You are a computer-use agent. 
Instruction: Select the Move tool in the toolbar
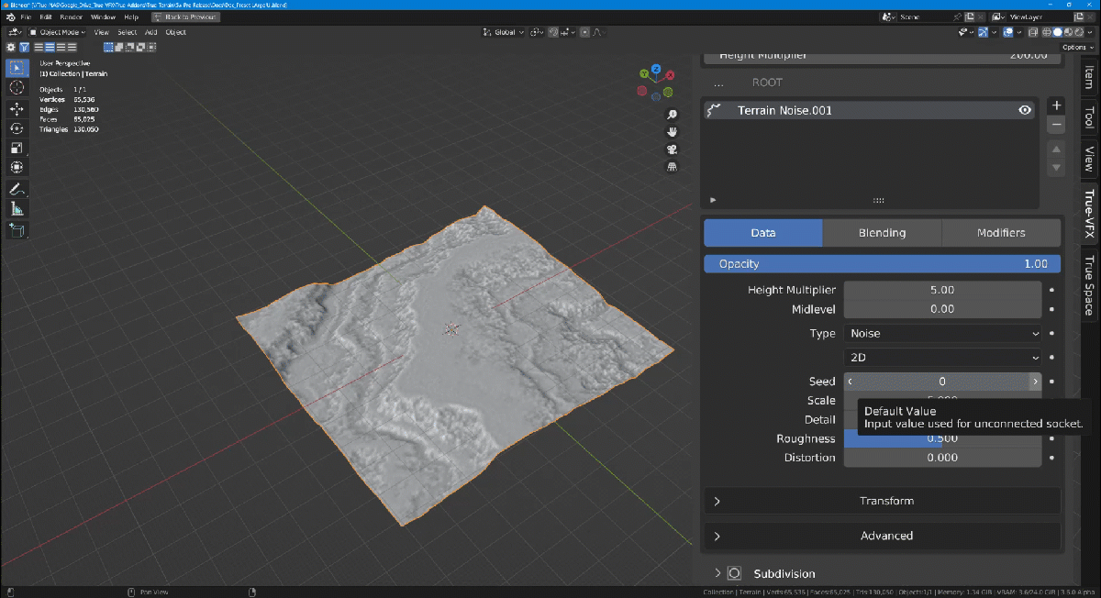tap(17, 108)
